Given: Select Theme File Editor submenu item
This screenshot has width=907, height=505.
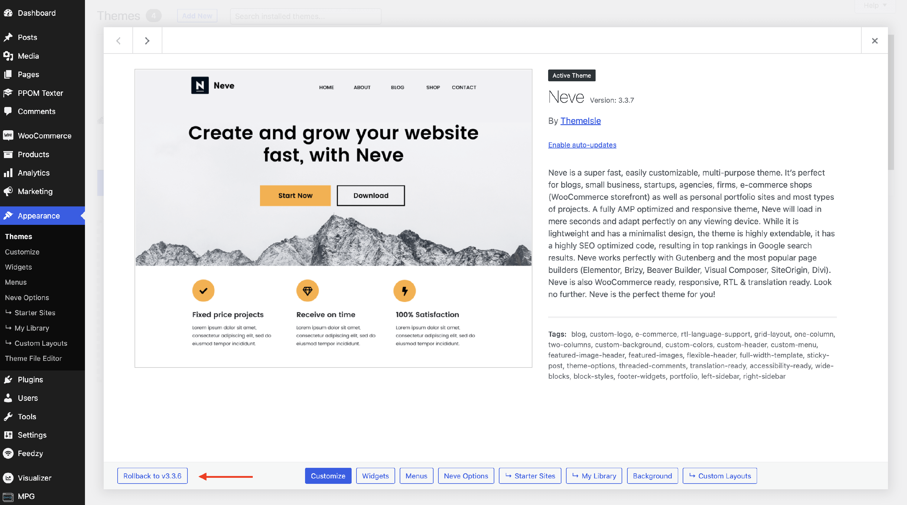Looking at the screenshot, I should coord(33,358).
